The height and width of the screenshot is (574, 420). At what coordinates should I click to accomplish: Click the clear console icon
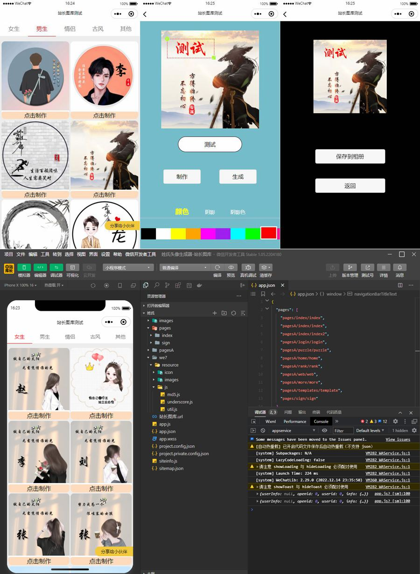coord(263,431)
